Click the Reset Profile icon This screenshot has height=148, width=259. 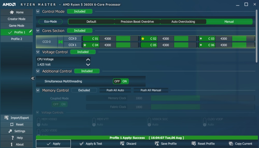click(193, 144)
